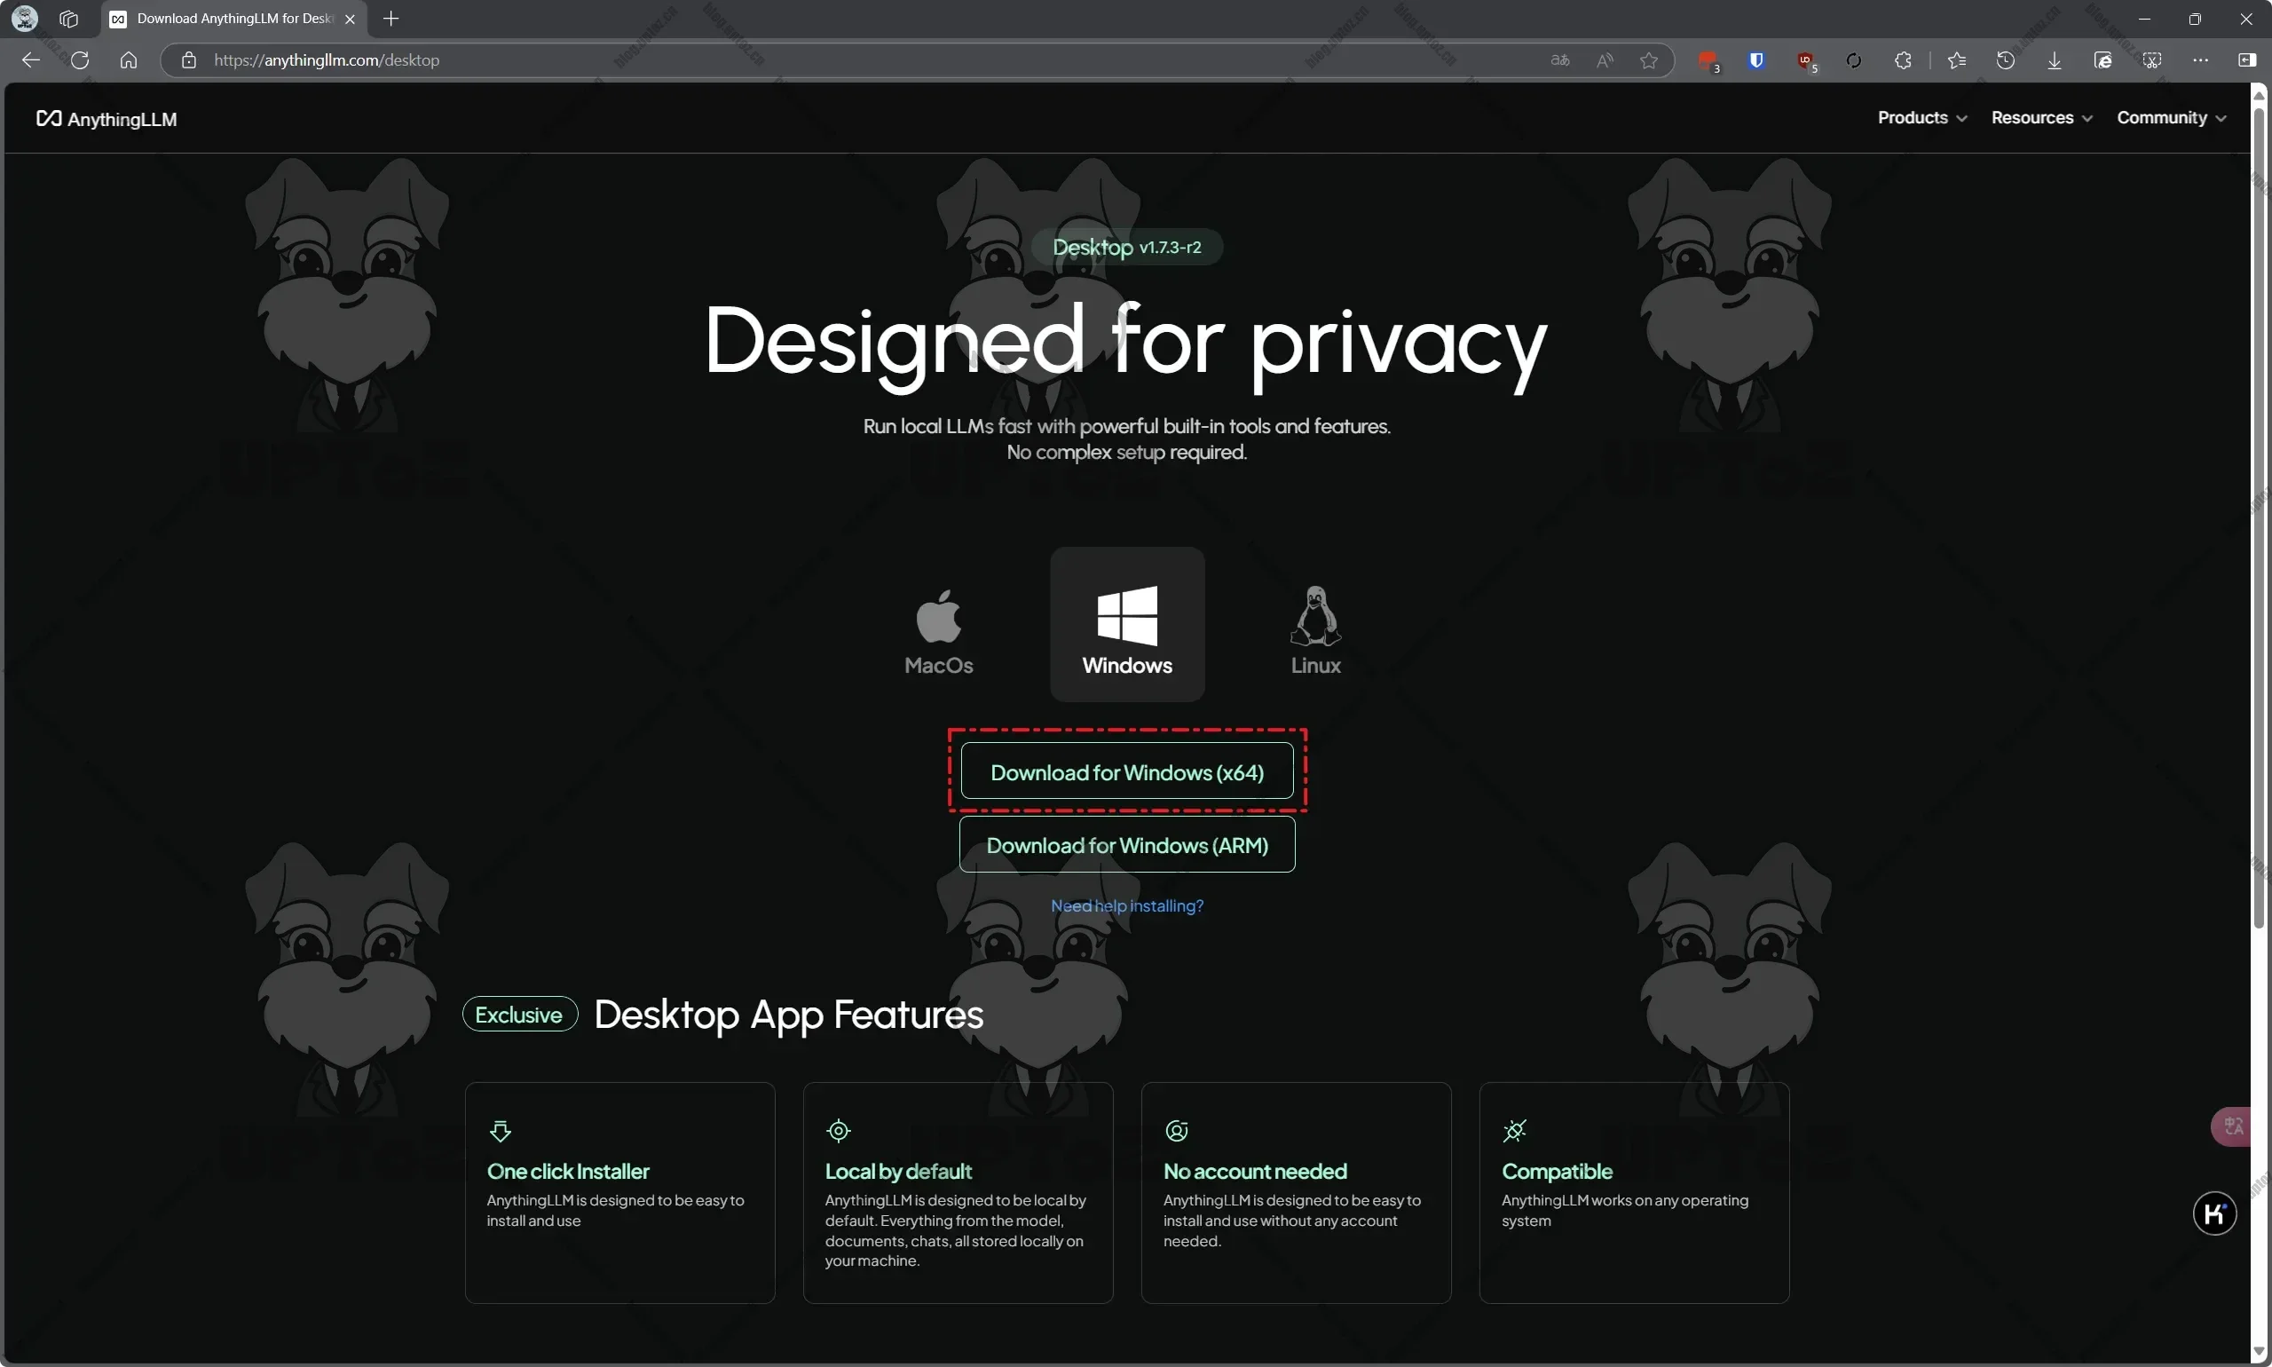This screenshot has width=2272, height=1367.
Task: Open the red extension with badge 3
Action: 1708,60
